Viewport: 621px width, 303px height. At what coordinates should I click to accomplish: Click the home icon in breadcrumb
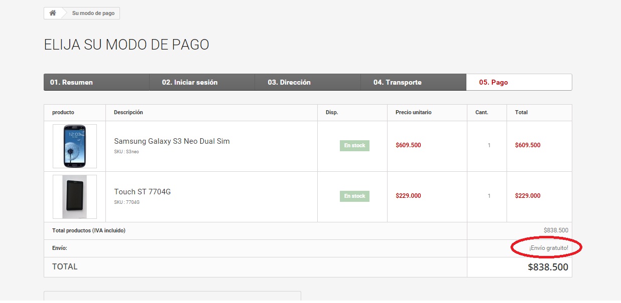click(x=53, y=13)
